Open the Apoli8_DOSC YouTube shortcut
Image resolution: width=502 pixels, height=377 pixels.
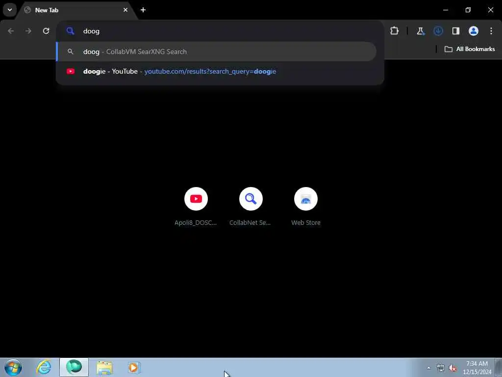point(196,207)
